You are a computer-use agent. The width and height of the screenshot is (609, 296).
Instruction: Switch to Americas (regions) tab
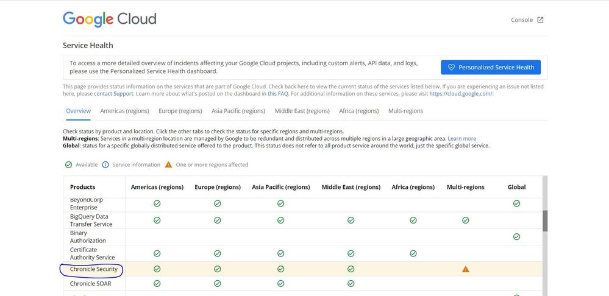125,111
